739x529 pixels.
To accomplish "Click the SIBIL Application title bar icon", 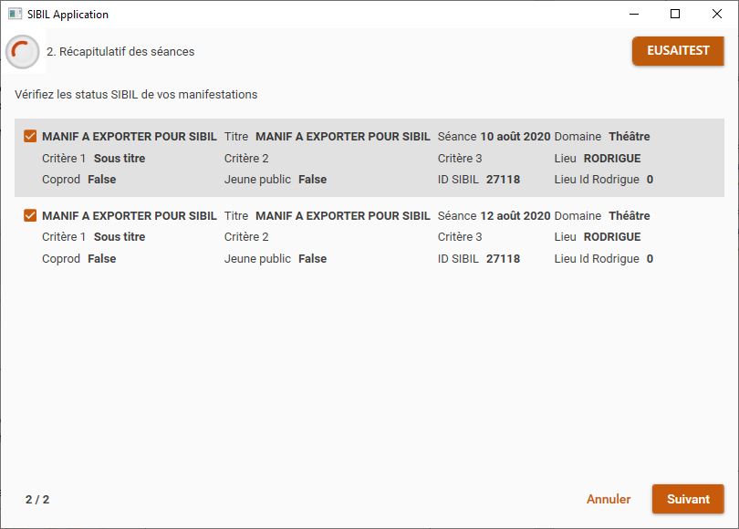I will [15, 14].
